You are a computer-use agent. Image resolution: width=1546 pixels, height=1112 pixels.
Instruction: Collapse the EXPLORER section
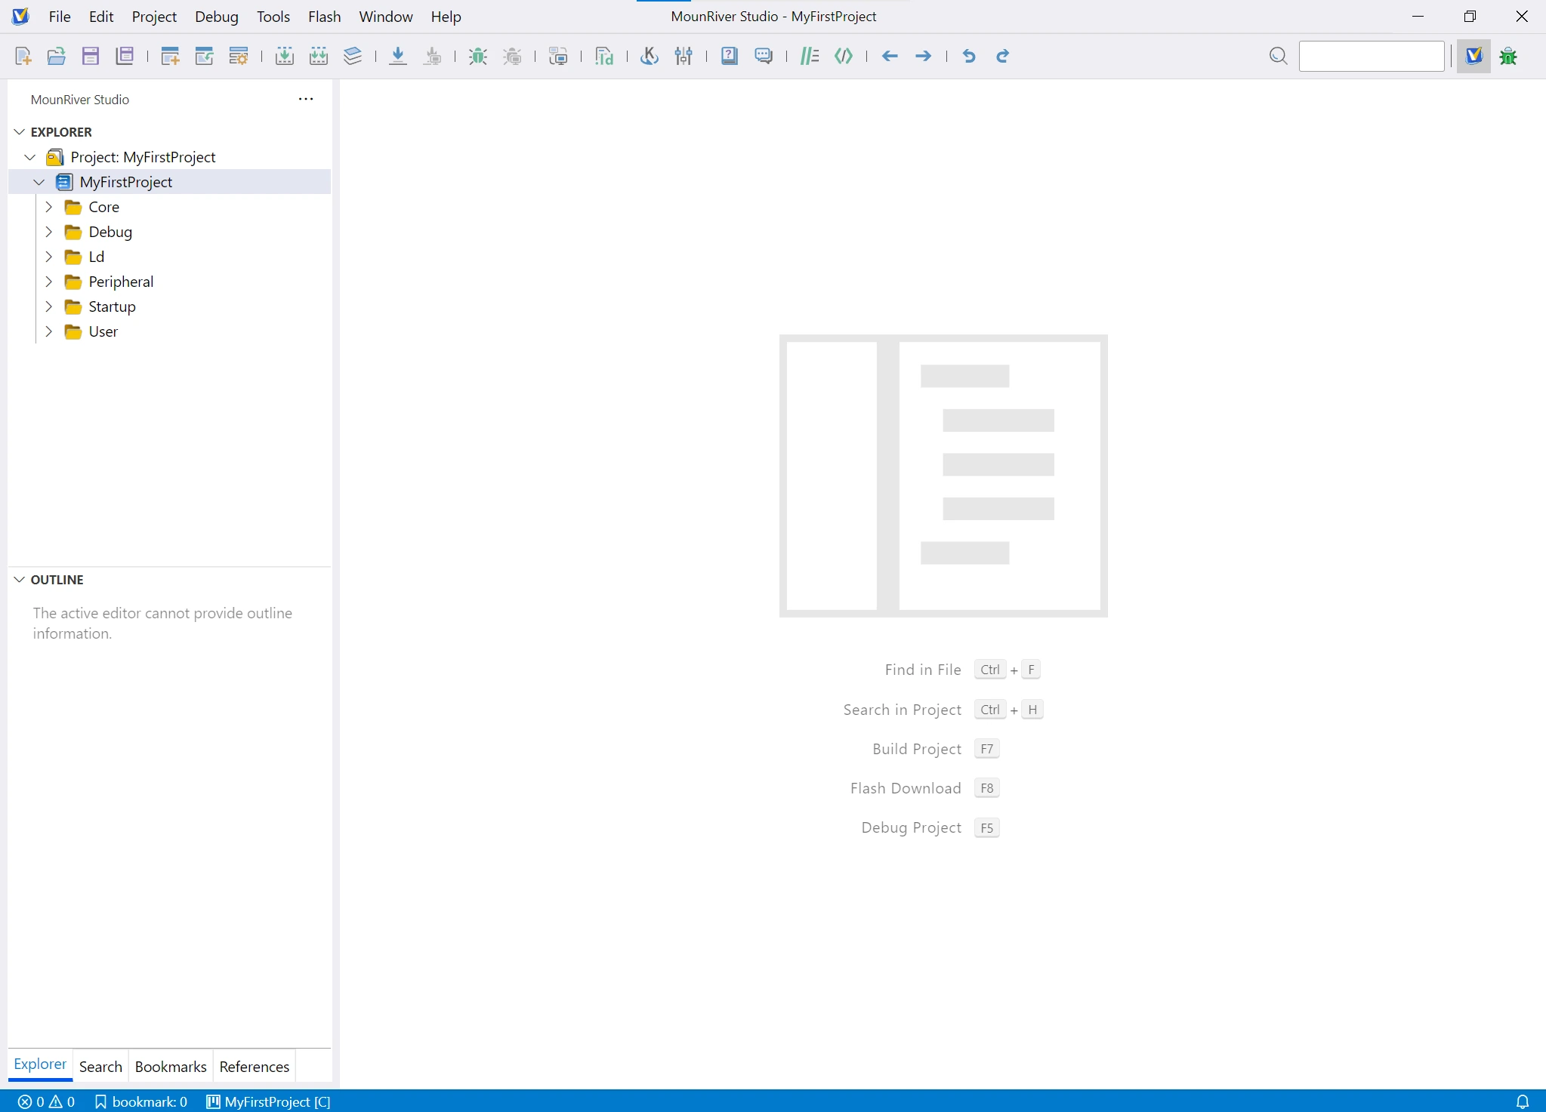[x=20, y=132]
